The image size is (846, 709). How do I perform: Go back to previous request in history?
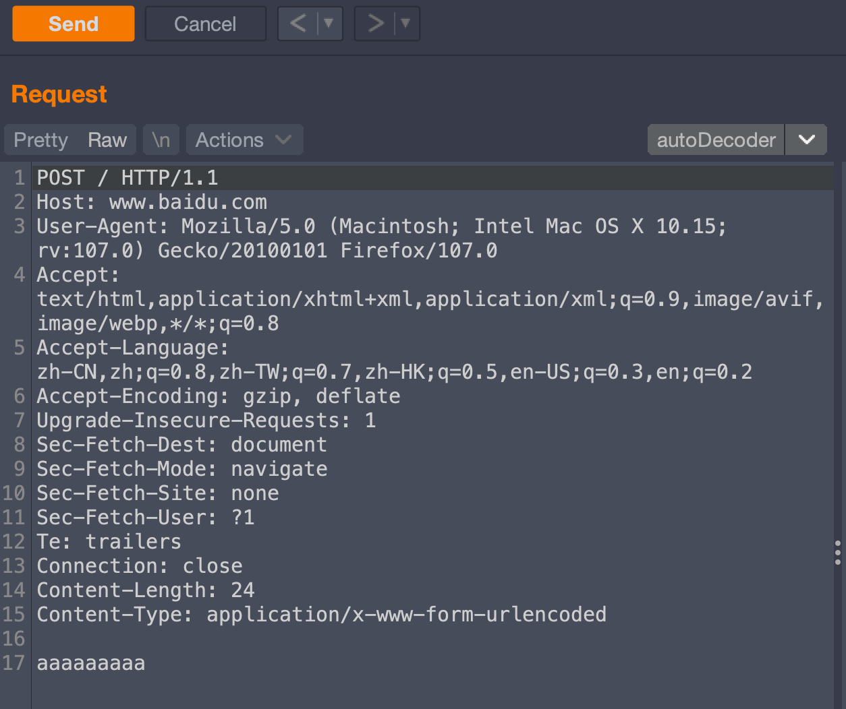298,24
